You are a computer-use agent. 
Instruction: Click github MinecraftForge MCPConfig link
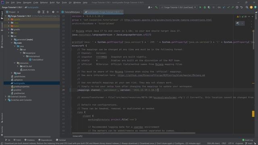(x=161, y=75)
